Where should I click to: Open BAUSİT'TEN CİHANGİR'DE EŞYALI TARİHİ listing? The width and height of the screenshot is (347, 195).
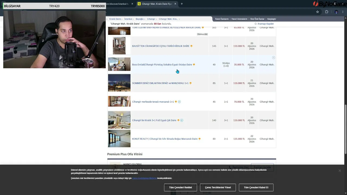(x=161, y=46)
